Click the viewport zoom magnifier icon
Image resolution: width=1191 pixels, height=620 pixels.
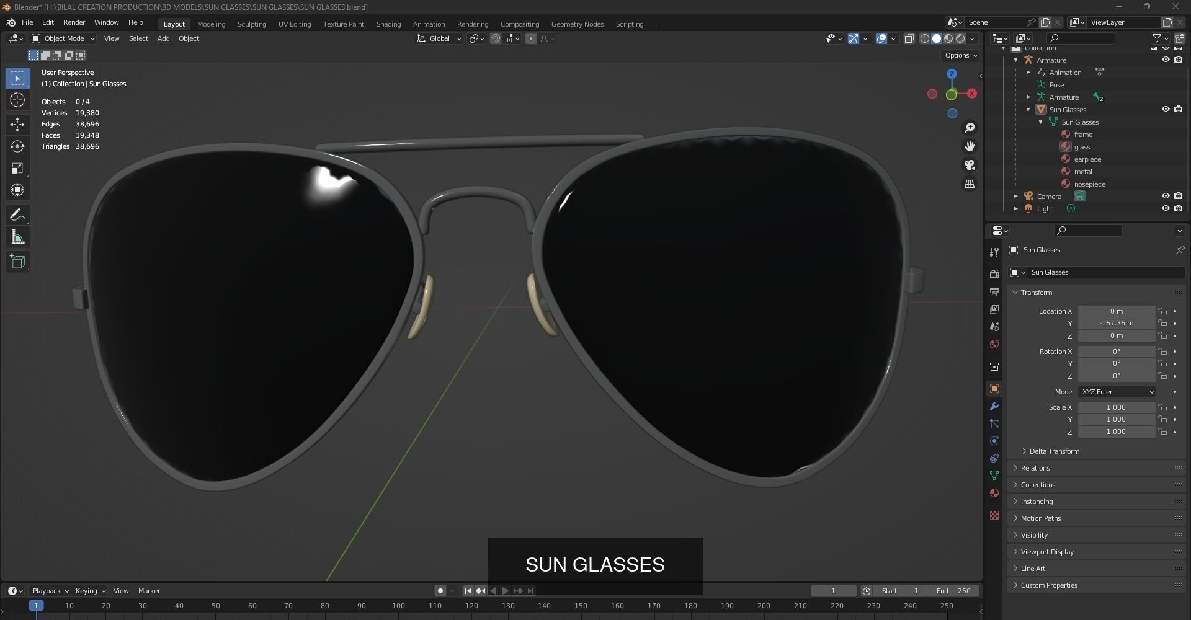970,128
